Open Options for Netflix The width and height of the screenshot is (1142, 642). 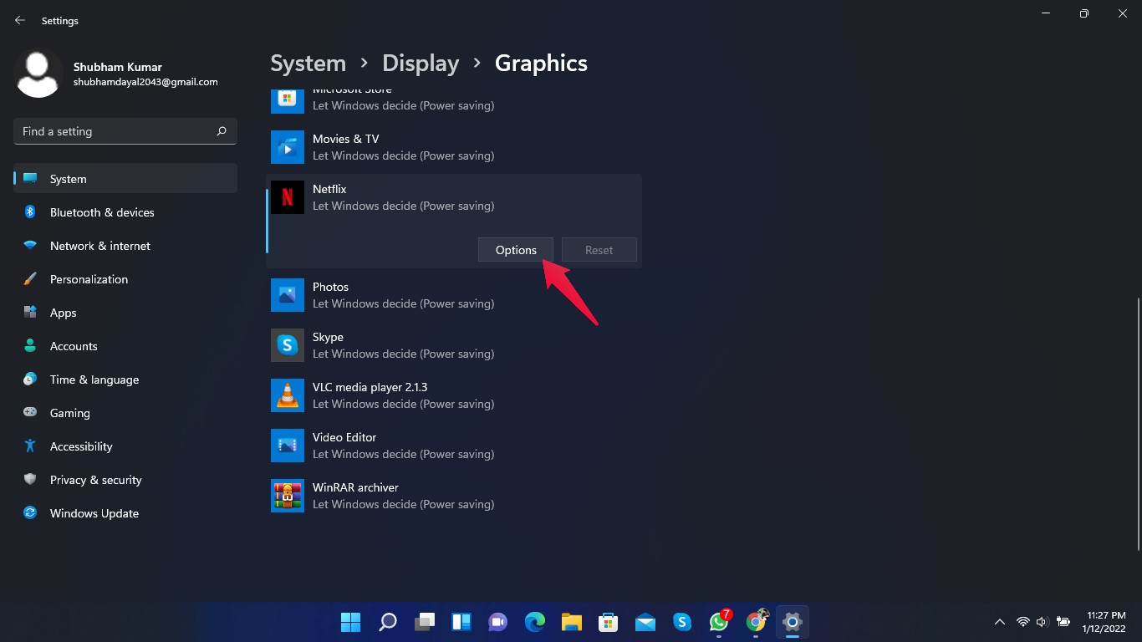pos(516,250)
